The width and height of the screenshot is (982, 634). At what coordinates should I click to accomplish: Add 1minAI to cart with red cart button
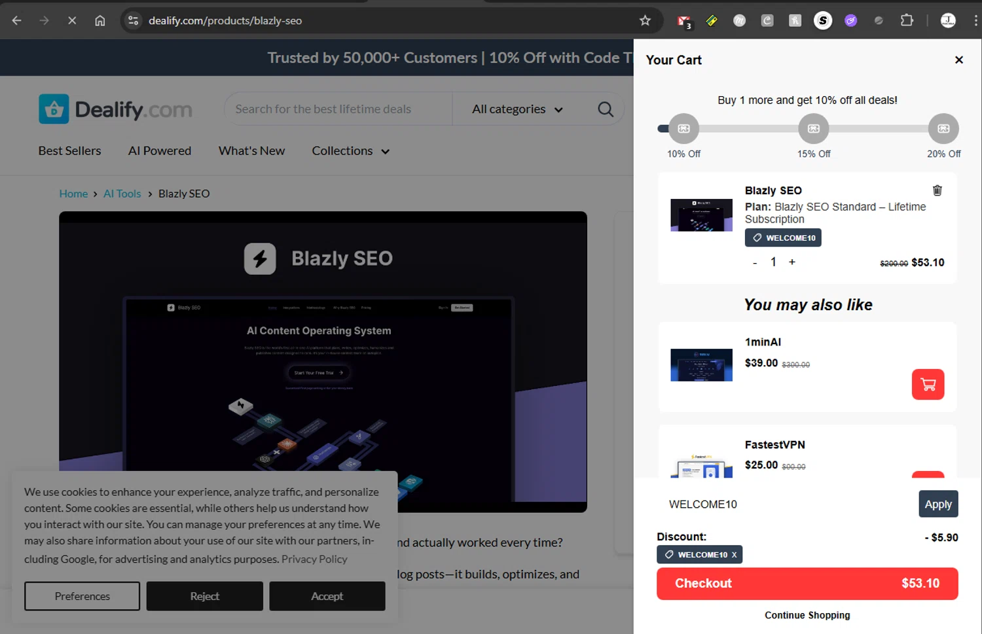928,384
